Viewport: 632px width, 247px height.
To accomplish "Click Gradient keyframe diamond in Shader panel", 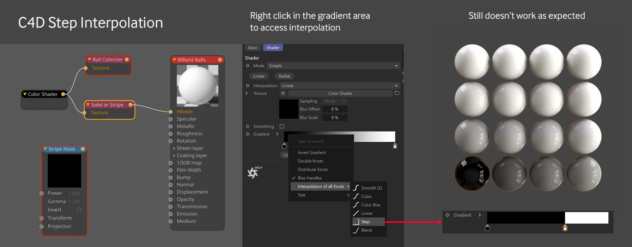I will click(248, 134).
